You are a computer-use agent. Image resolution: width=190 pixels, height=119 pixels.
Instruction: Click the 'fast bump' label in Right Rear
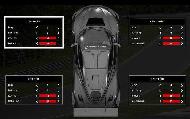136,90
